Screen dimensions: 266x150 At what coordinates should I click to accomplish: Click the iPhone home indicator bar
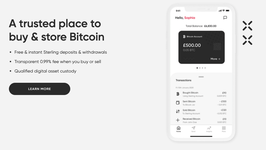201,136
